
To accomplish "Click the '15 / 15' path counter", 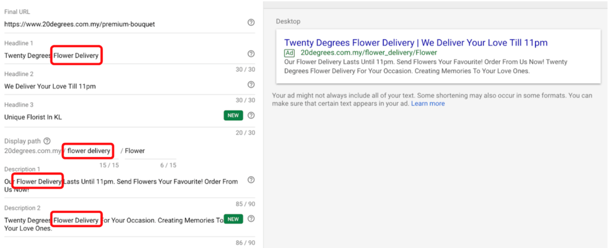I will coord(109,165).
